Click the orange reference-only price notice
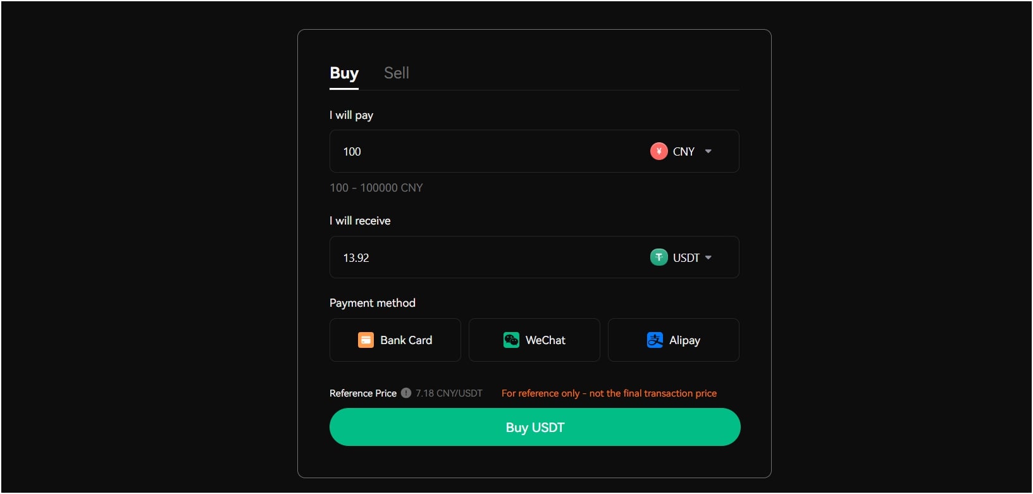The width and height of the screenshot is (1033, 494). pyautogui.click(x=609, y=393)
